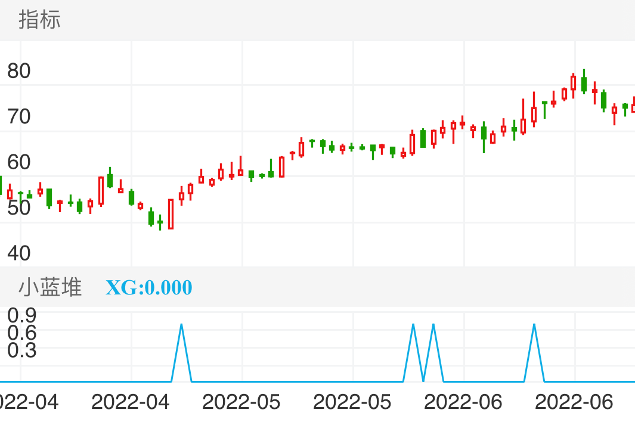This screenshot has width=635, height=422.
Task: Click the first 2022-05 date label
Action: pyautogui.click(x=241, y=402)
